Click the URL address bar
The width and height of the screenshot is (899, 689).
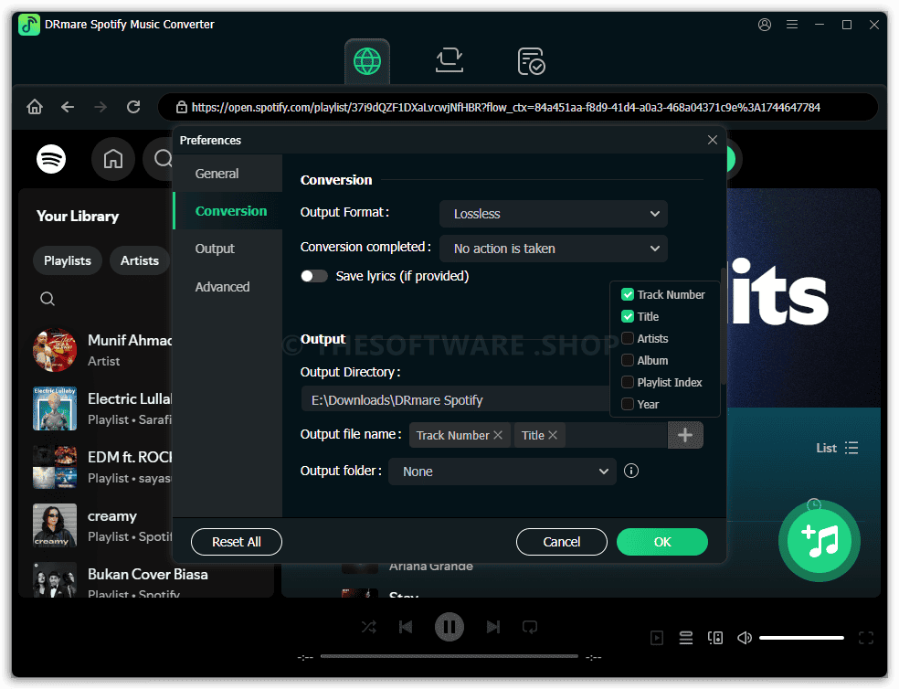(x=517, y=107)
